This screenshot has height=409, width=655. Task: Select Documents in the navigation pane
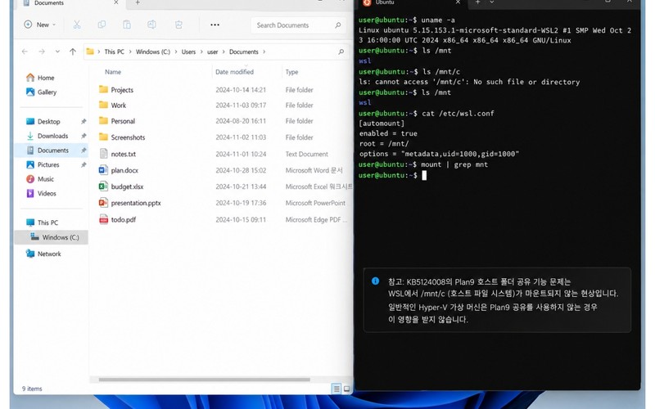(51, 151)
